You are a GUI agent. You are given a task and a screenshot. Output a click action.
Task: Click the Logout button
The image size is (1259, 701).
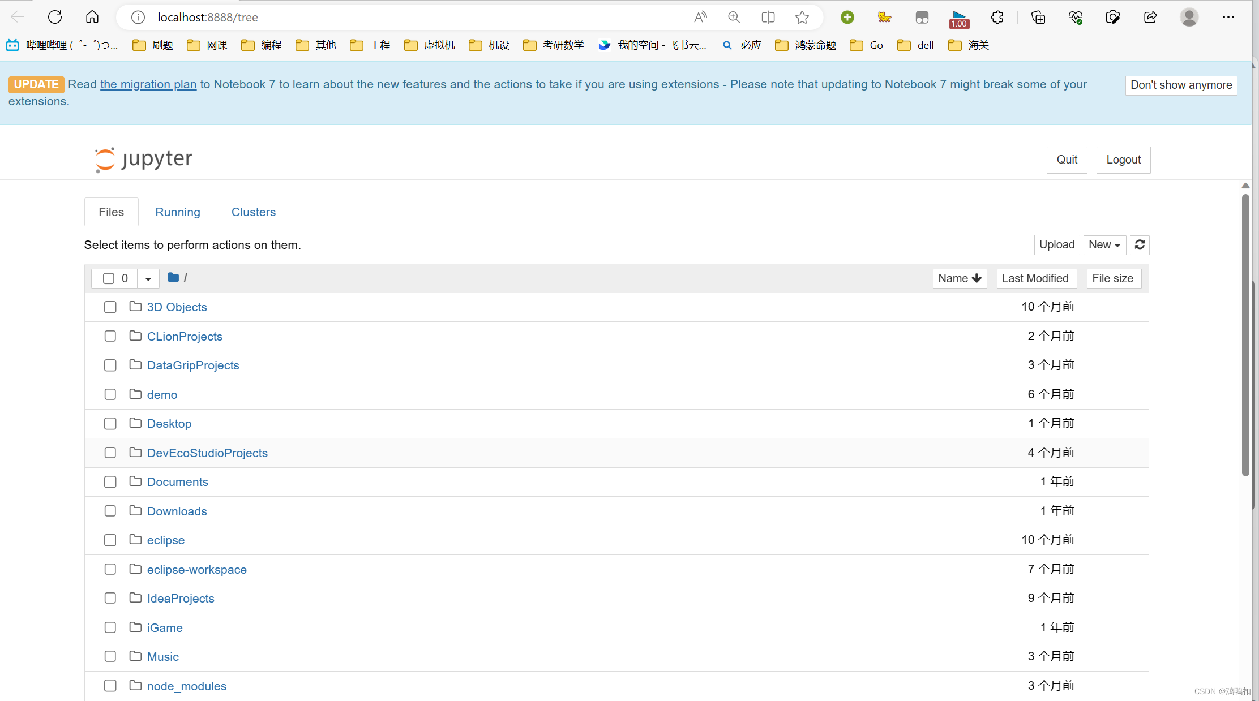(x=1123, y=160)
